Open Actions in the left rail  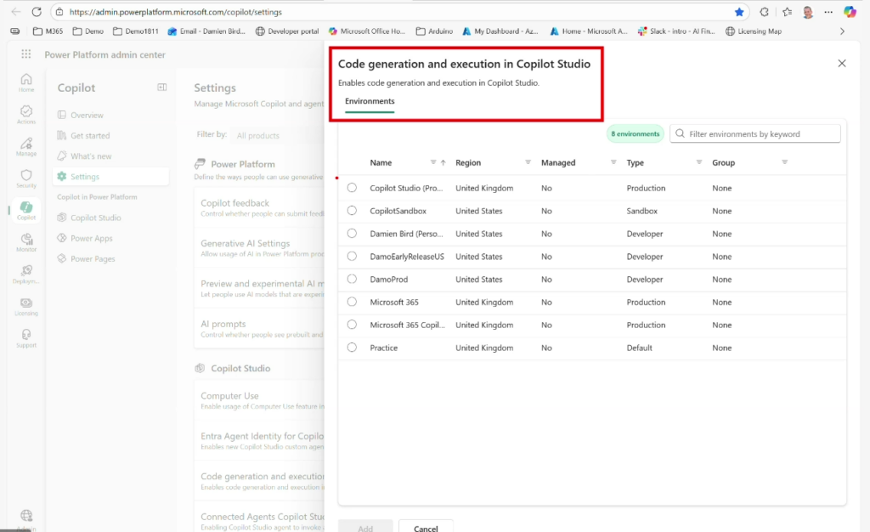pyautogui.click(x=26, y=114)
